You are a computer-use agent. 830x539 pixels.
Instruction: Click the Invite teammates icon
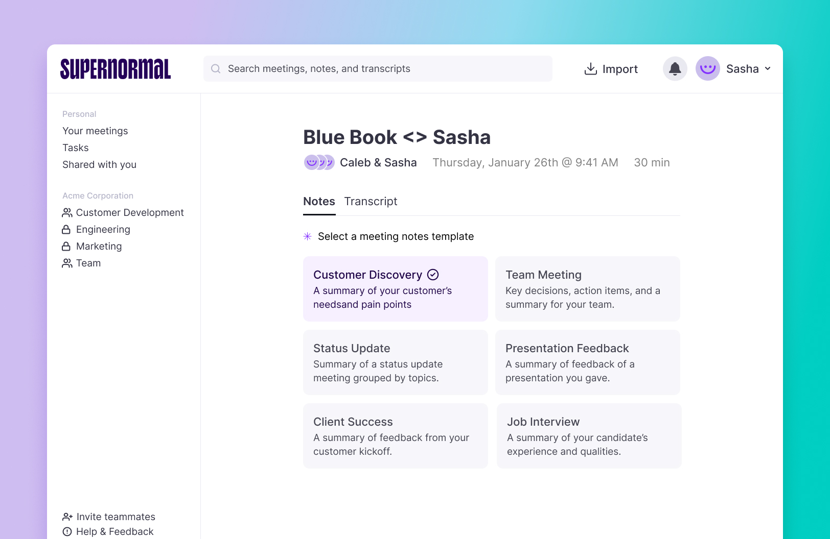click(x=66, y=517)
